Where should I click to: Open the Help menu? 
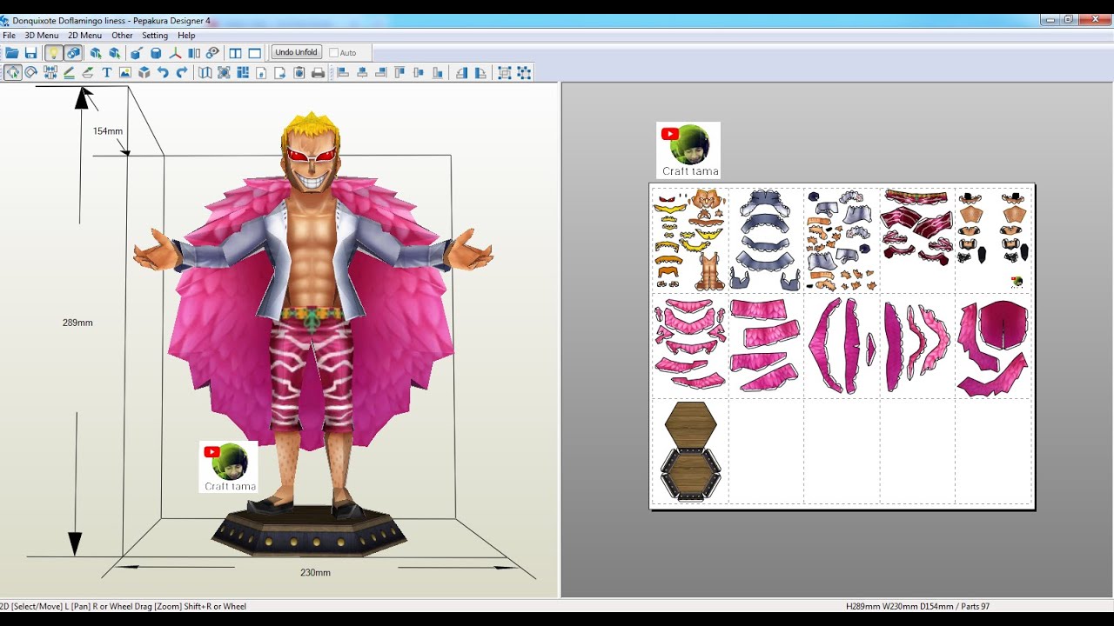[186, 36]
